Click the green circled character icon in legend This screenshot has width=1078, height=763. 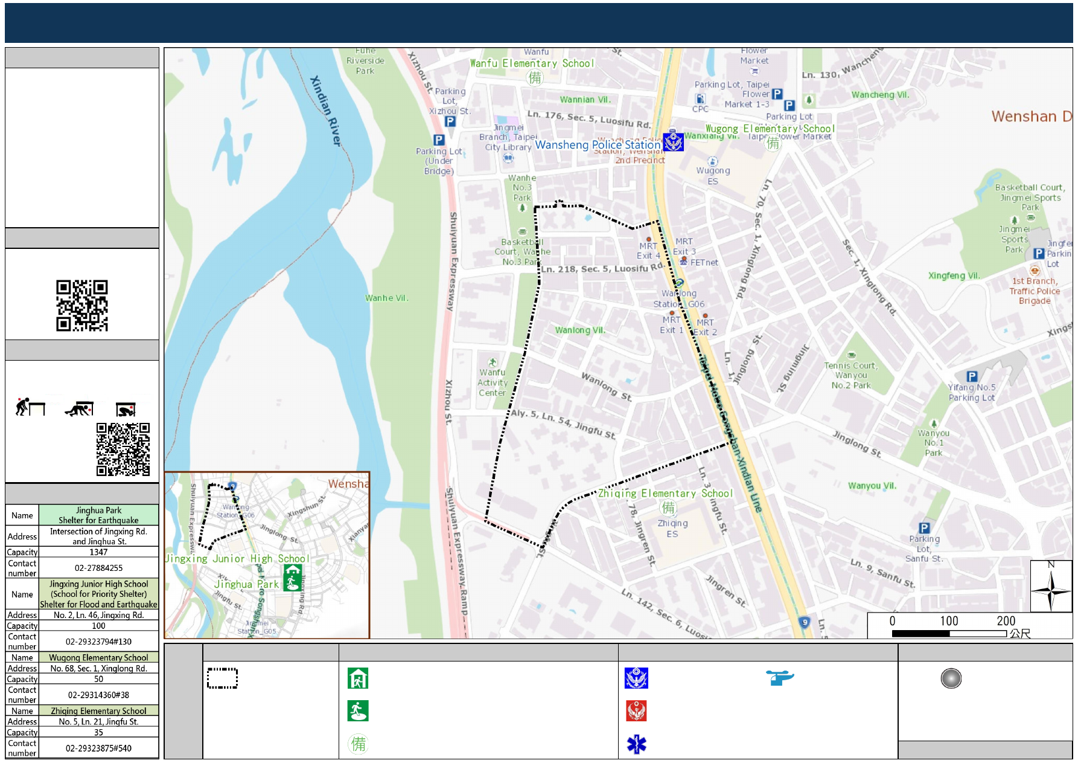pos(358,744)
